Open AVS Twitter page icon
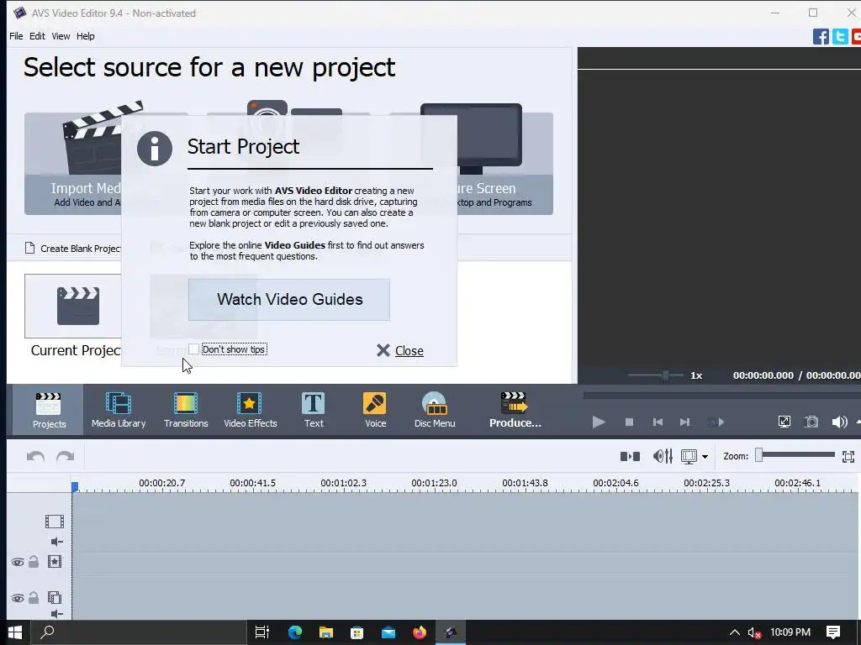Image resolution: width=861 pixels, height=645 pixels. pos(840,37)
